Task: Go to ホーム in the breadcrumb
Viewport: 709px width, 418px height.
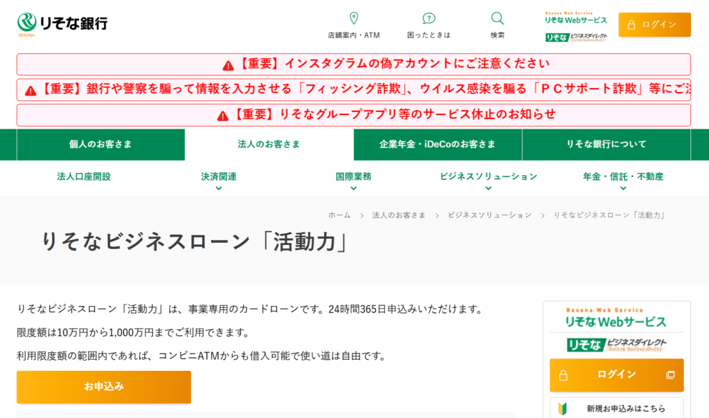Action: (x=339, y=215)
